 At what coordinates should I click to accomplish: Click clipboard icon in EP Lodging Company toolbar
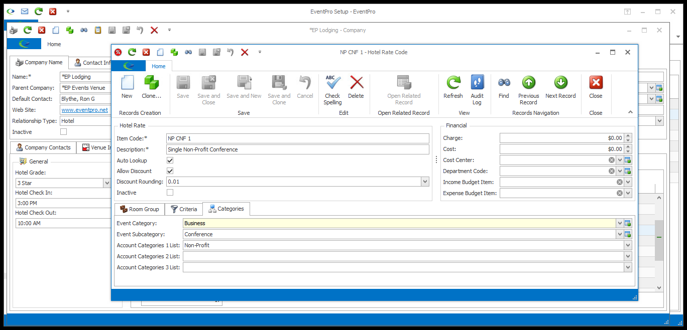pos(98,30)
